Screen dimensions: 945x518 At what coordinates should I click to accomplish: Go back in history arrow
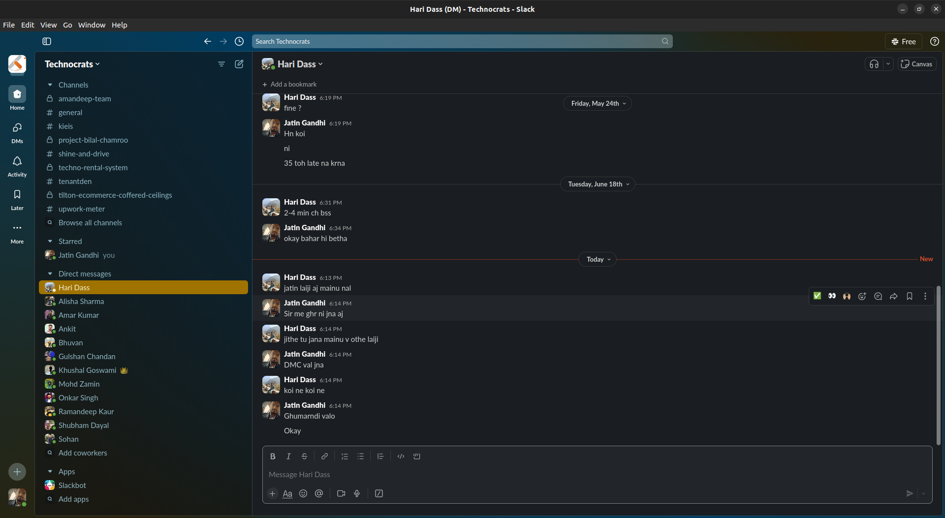click(207, 41)
